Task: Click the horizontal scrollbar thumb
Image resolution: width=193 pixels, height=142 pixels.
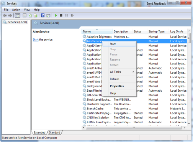Action: pyautogui.click(x=134, y=127)
